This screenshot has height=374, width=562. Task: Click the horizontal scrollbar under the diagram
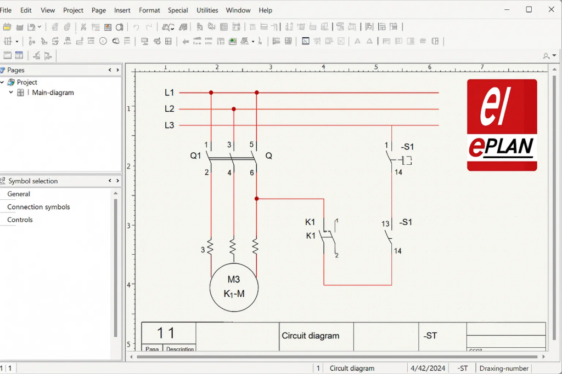tap(329, 356)
